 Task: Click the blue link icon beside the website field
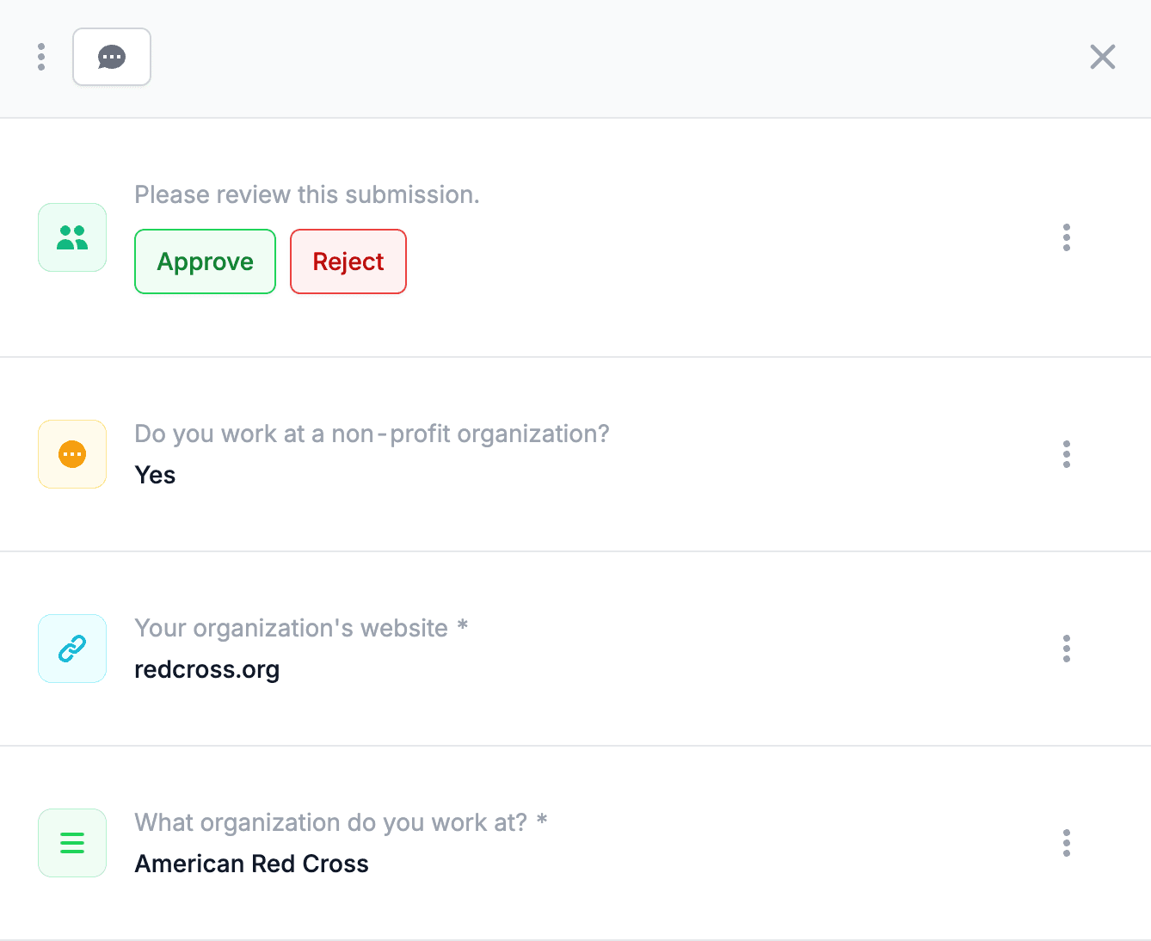point(72,649)
